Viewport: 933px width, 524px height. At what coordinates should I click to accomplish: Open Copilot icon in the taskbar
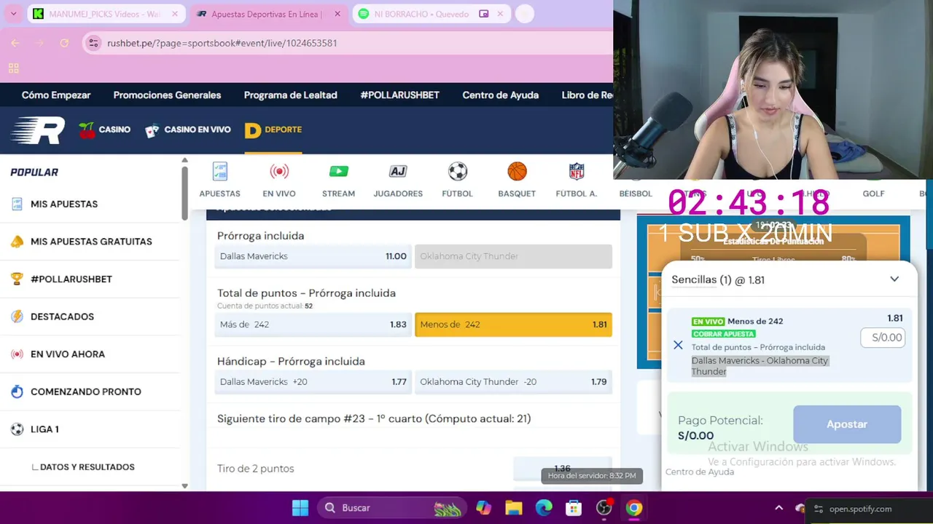(x=483, y=508)
